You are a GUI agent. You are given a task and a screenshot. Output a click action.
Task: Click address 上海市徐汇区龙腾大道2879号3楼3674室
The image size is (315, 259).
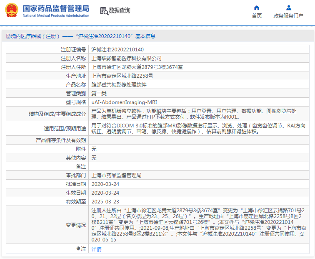tap(137, 67)
